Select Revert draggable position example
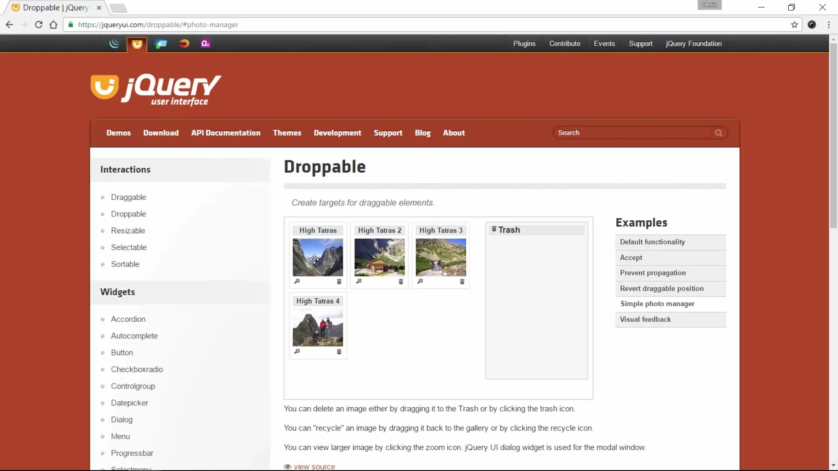The image size is (838, 471). pos(671,289)
